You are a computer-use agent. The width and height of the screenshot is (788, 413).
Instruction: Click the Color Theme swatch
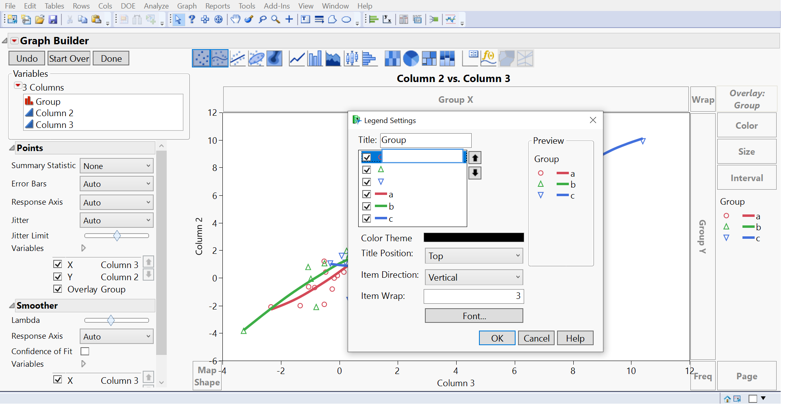[x=473, y=237]
